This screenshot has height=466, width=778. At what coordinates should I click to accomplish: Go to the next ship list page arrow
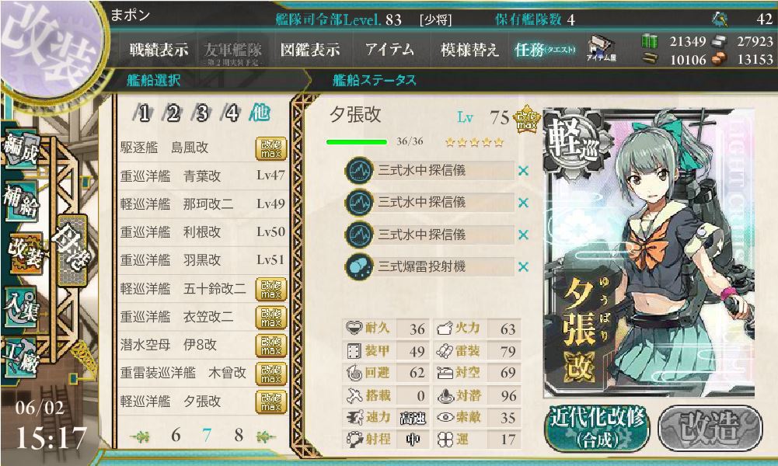[x=266, y=436]
